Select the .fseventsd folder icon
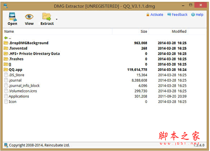The image size is (210, 151). click(6, 48)
